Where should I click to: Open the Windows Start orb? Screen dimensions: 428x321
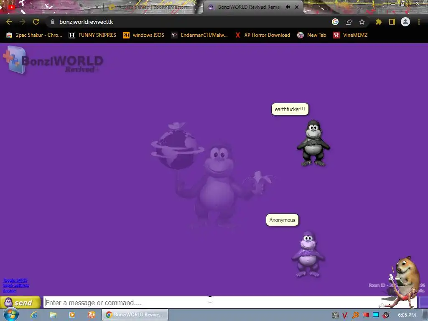(11, 314)
